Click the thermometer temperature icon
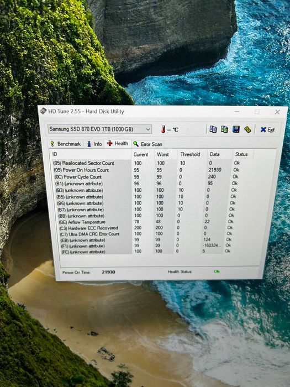This screenshot has width=290, height=387. click(163, 129)
